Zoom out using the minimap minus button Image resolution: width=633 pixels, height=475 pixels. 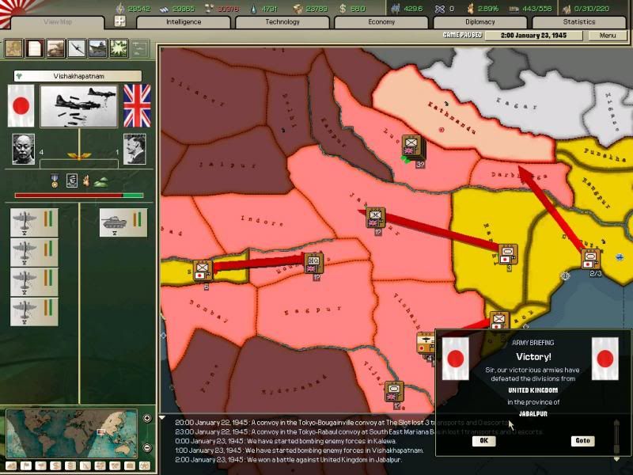pyautogui.click(x=147, y=447)
